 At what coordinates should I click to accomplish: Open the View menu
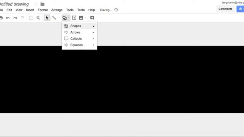[x=19, y=10]
